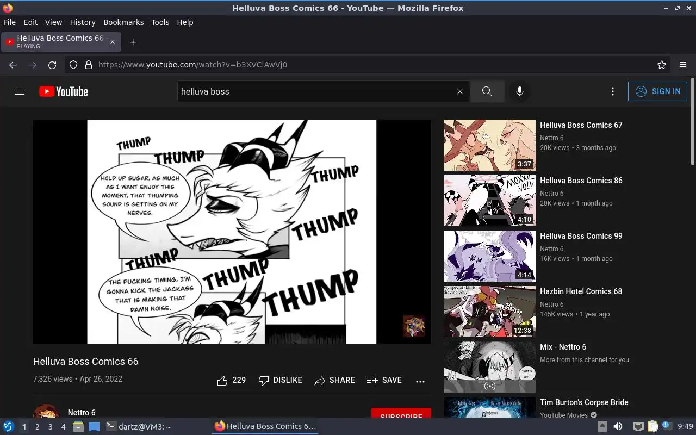This screenshot has width=696, height=435.
Task: Open the History menu
Action: coord(83,22)
